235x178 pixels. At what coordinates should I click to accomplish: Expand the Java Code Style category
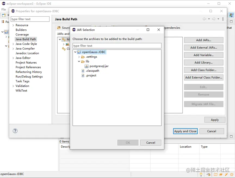13,44
